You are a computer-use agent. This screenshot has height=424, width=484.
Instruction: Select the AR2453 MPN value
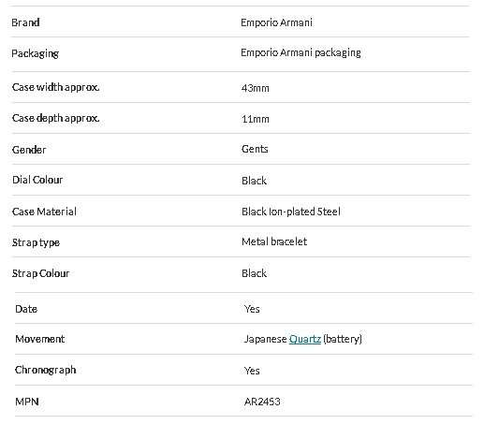pos(262,402)
